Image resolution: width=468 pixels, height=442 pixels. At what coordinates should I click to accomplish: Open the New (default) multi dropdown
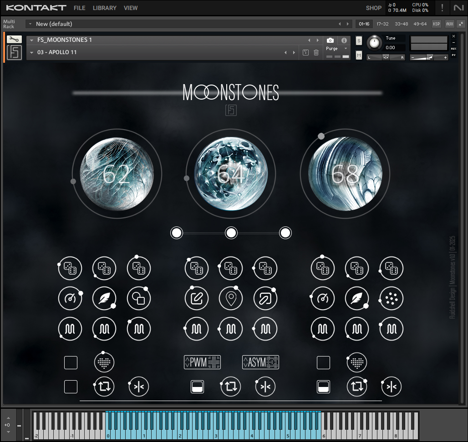tap(30, 24)
